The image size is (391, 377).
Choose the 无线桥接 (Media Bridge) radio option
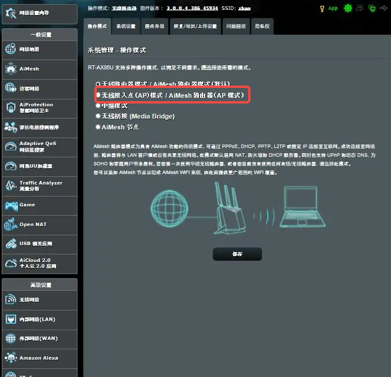98,116
